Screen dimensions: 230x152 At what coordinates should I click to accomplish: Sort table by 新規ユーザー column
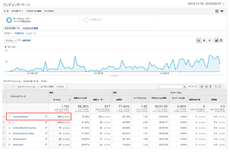tap(99, 100)
